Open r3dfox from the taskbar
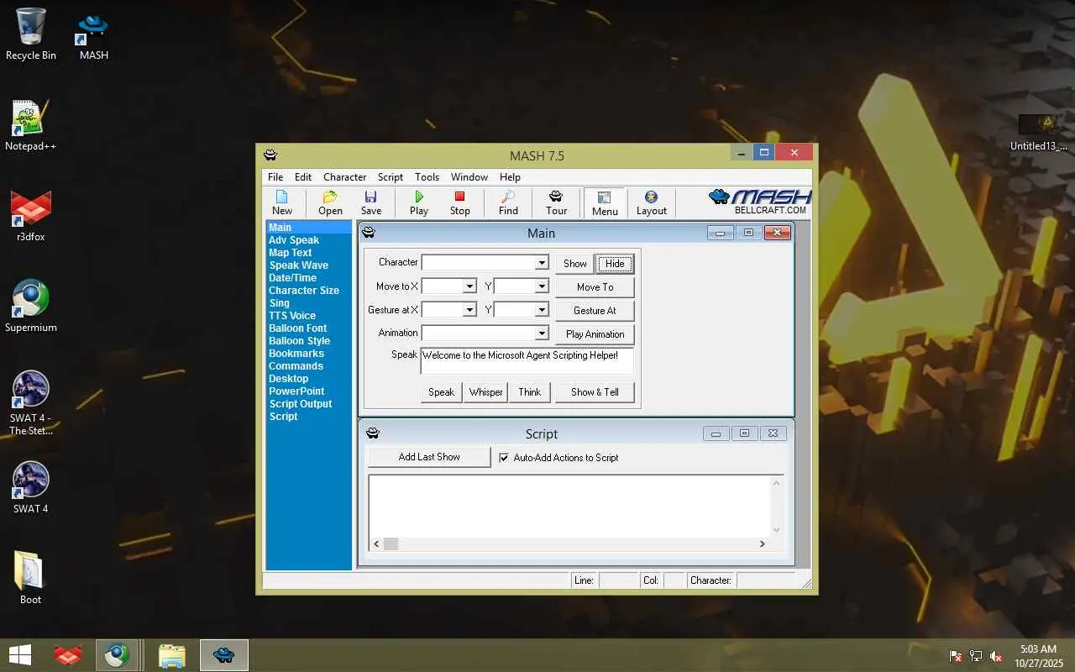 coord(67,655)
